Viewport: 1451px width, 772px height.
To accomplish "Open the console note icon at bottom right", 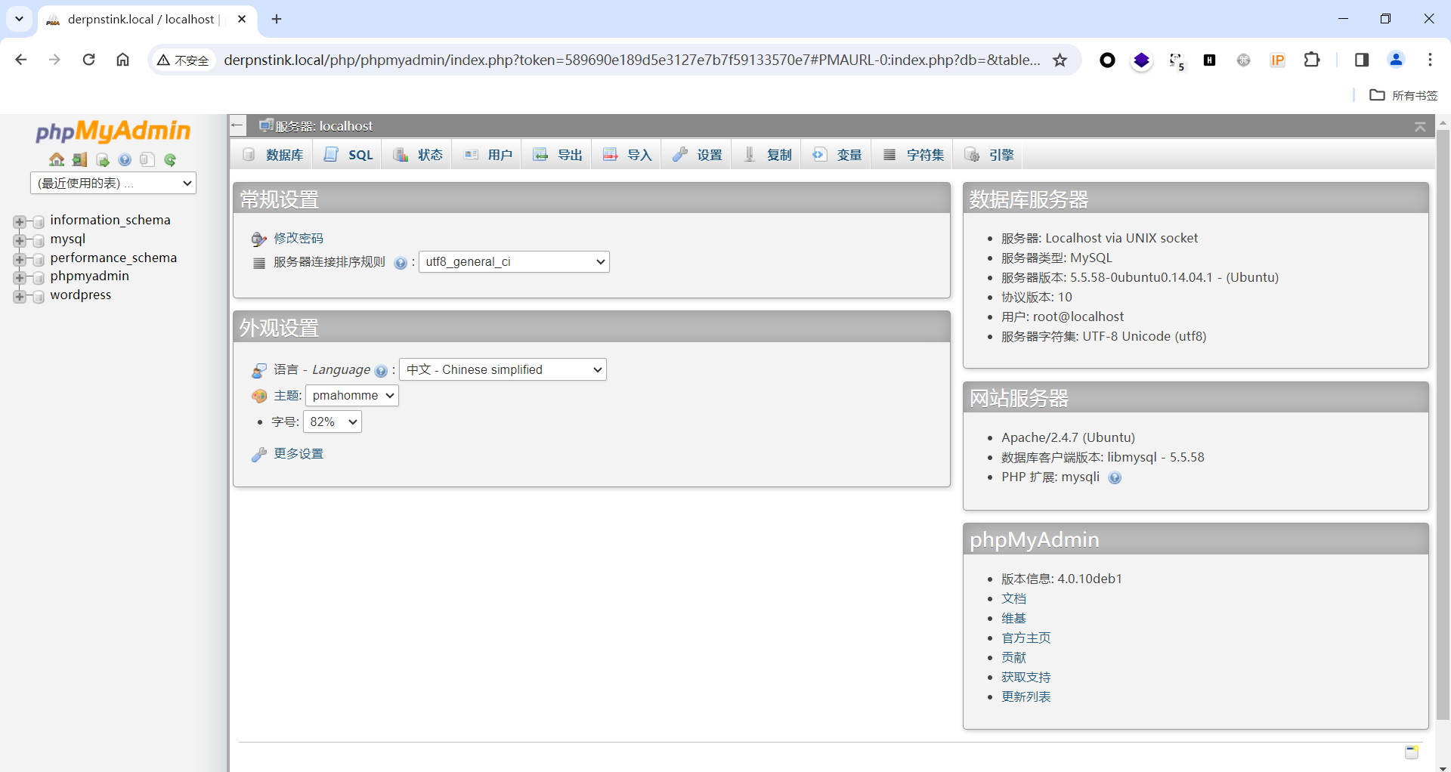I will point(1412,752).
